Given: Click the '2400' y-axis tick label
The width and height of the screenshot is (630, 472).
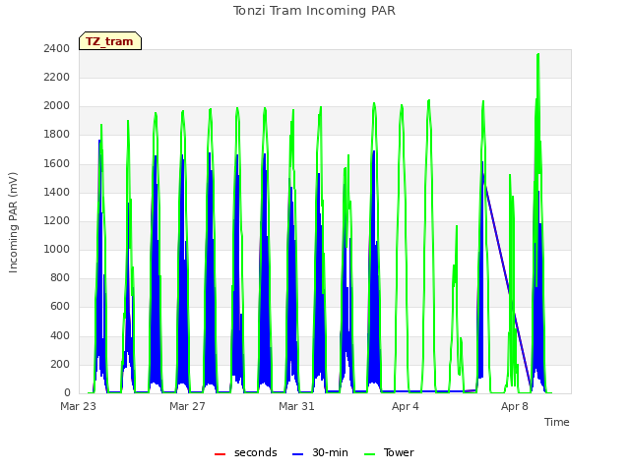Looking at the screenshot, I should pos(57,48).
